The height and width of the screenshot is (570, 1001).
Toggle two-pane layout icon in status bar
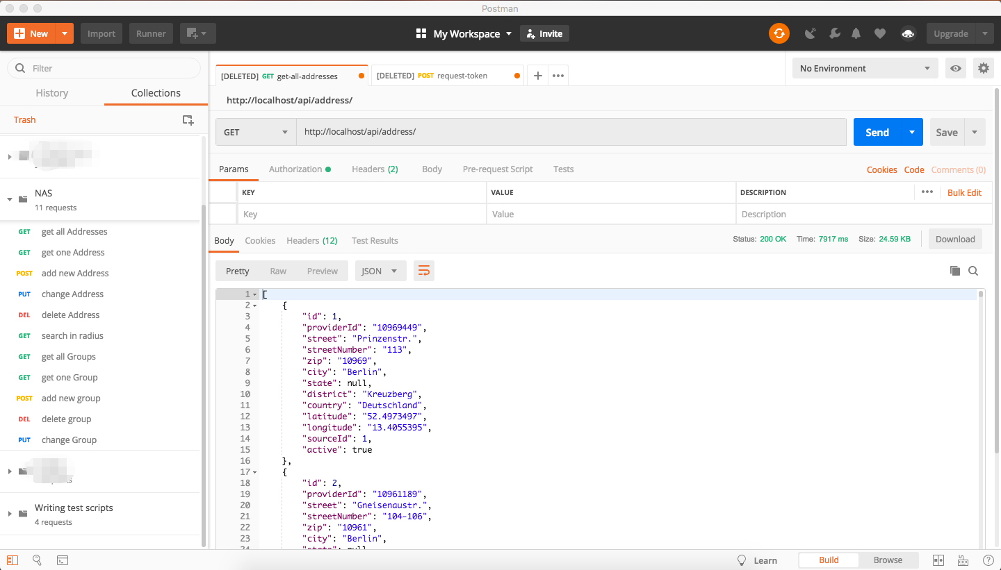pyautogui.click(x=938, y=560)
